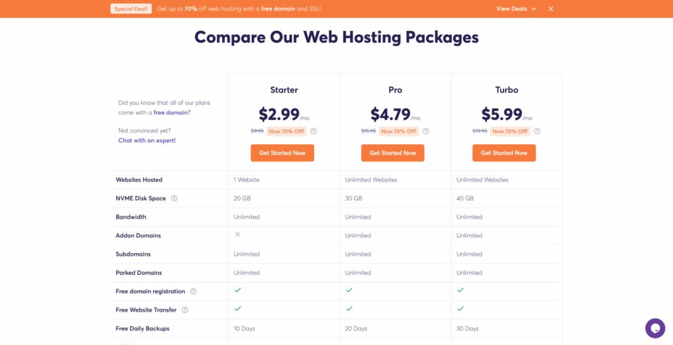This screenshot has width=673, height=345.
Task: Click Get Started Now for Starter
Action: pyautogui.click(x=282, y=153)
